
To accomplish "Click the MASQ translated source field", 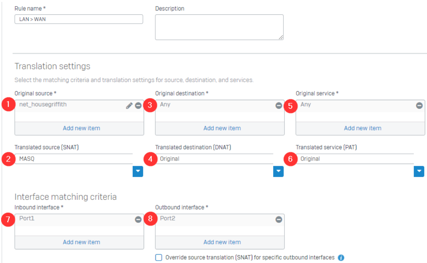I will click(74, 159).
